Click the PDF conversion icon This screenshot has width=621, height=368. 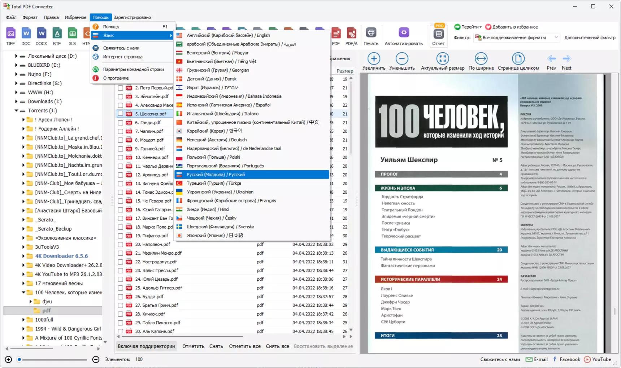click(x=336, y=36)
